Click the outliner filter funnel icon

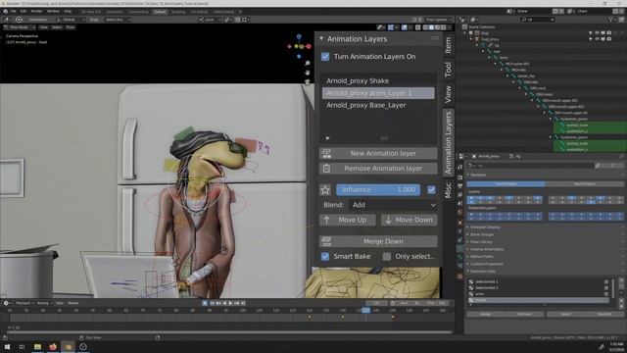pyautogui.click(x=610, y=20)
